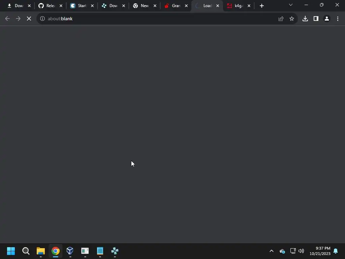Open network status tray icon
This screenshot has height=259, width=345.
(x=293, y=251)
